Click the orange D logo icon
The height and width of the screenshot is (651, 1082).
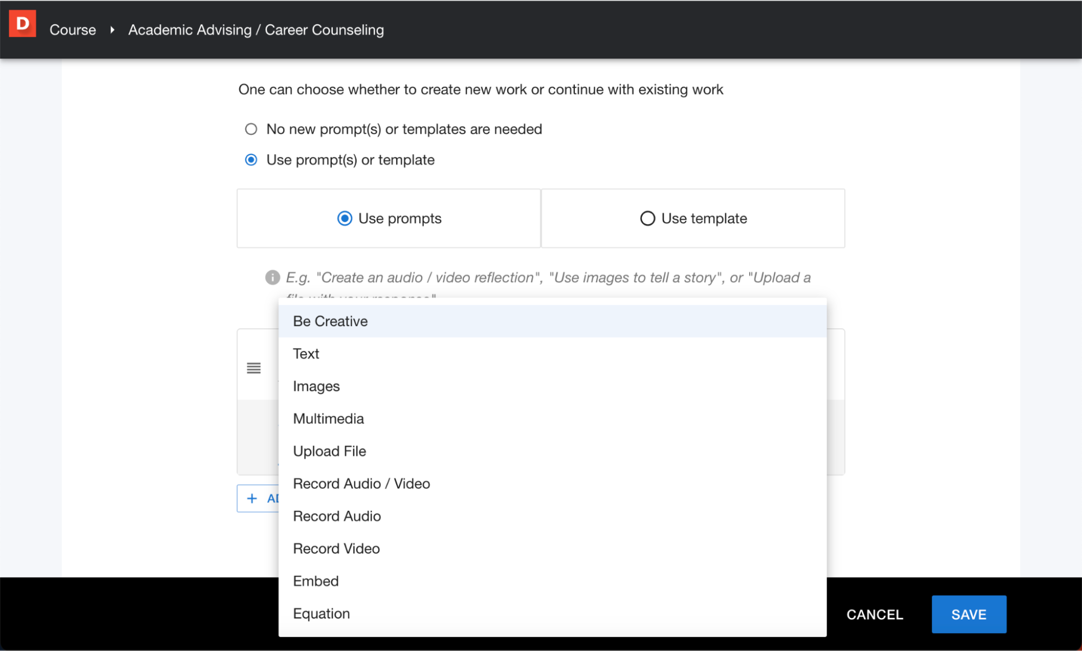click(22, 24)
